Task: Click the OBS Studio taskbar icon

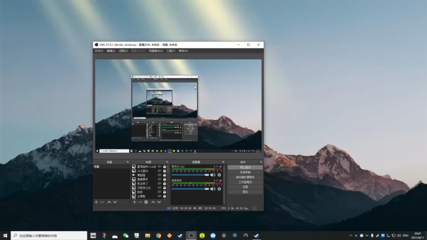Action: 191,236
